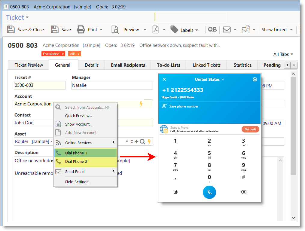Click the Get credit button
305x231 pixels.
250,129
